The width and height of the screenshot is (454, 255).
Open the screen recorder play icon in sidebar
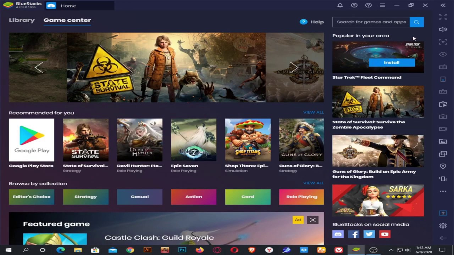point(443,104)
